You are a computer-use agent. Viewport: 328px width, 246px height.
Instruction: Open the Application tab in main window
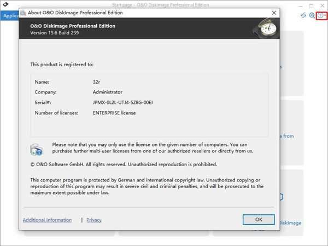[10, 16]
